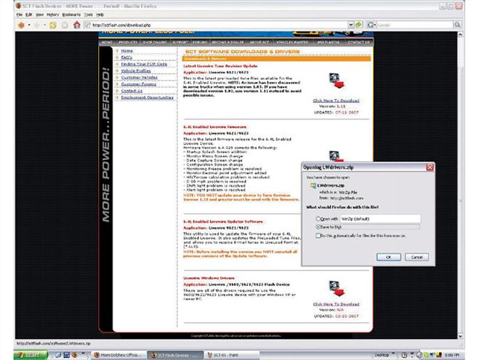Open the Contact Us sidebar link
Image resolution: width=480 pixels, height=360 pixels.
coord(132,91)
